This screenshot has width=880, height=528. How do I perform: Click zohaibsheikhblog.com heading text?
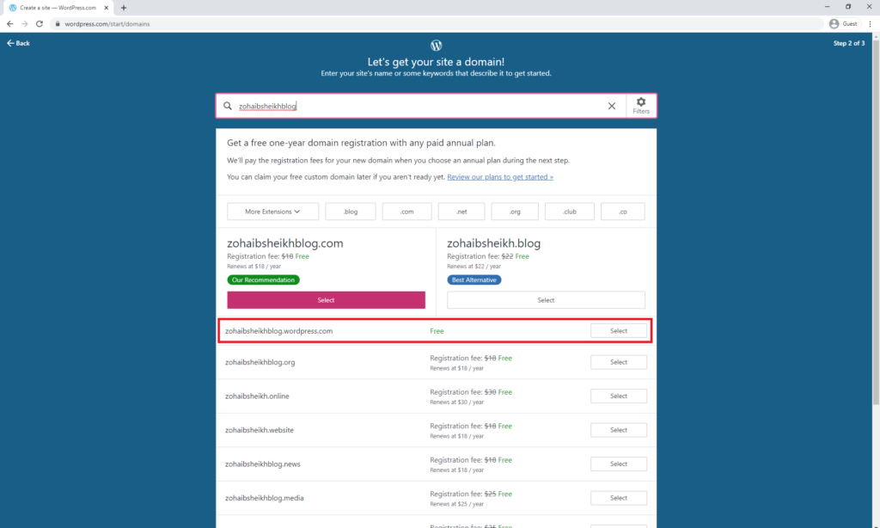tap(285, 243)
